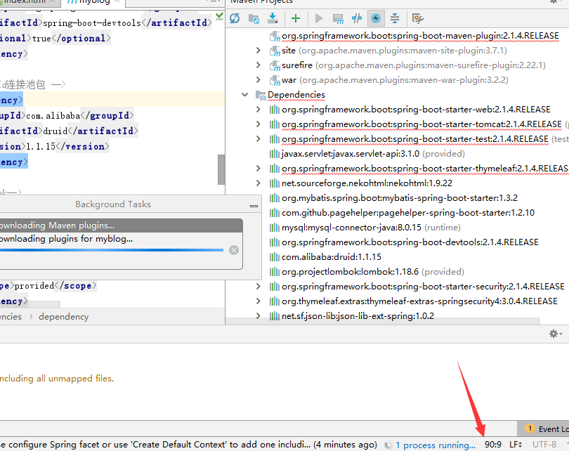
Task: Collapse the Dependencies node
Action: click(245, 94)
